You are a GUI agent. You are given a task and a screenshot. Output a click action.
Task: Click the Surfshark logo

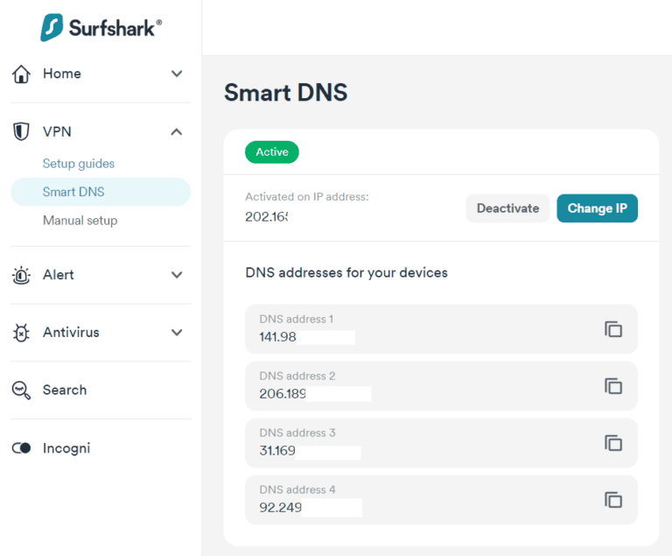click(101, 27)
